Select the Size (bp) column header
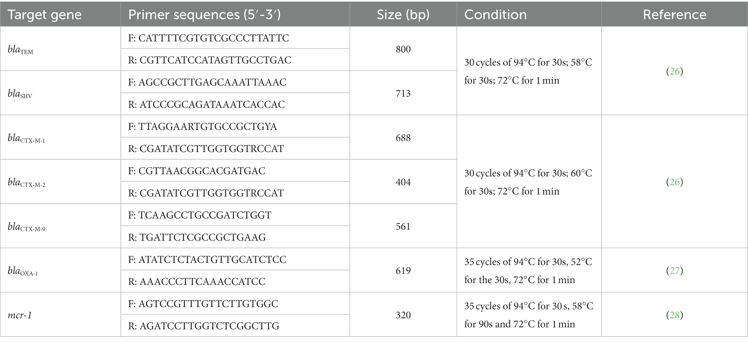 [403, 14]
